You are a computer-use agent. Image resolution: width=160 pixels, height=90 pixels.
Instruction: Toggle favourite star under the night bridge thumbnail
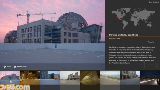(143, 87)
